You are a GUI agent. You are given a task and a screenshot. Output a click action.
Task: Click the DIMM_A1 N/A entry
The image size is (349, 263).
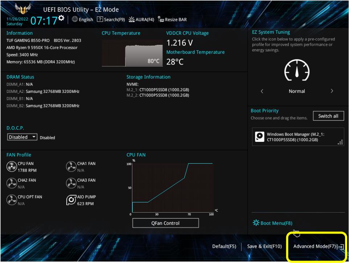[x=20, y=84]
